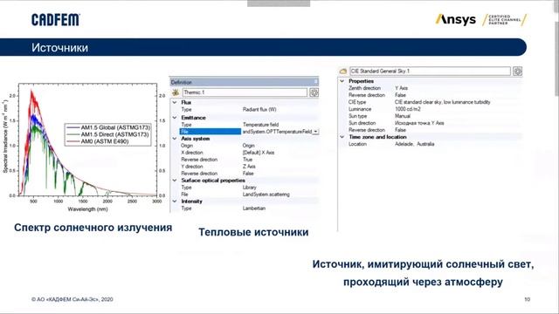Click the '© АО «КАДФЕМ Си-Ай-Эс», 2020' footer
Screen dimensions: 559x314
[72, 299]
